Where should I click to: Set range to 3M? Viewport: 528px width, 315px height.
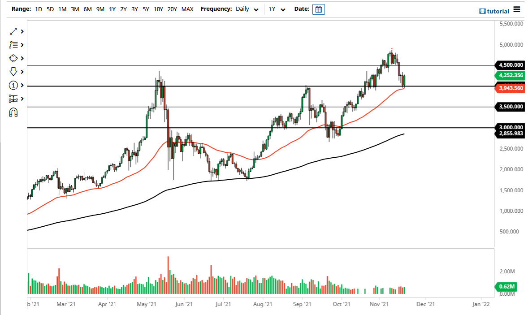point(75,9)
